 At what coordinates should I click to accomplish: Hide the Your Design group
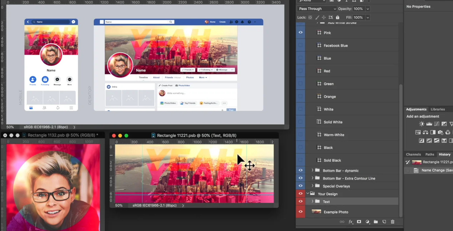click(301, 194)
